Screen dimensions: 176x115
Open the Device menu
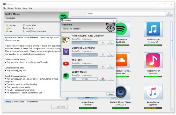(18, 8)
